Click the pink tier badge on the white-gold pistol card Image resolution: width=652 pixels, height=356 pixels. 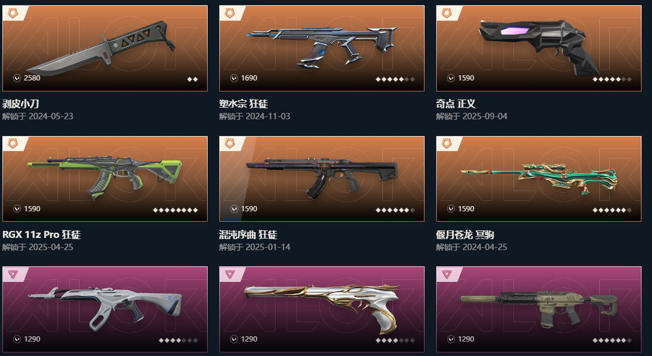(230, 274)
